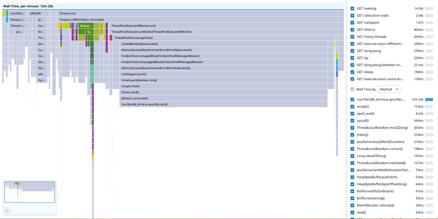Disable the accept() method filter
The height and width of the screenshot is (219, 438).
coord(352,106)
